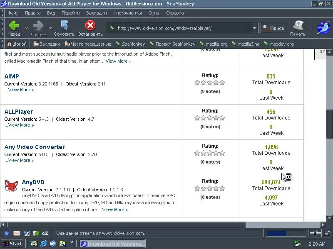This screenshot has width=333, height=249.
Task: Rate ALLPlayer using its star rating
Action: pyautogui.click(x=210, y=118)
